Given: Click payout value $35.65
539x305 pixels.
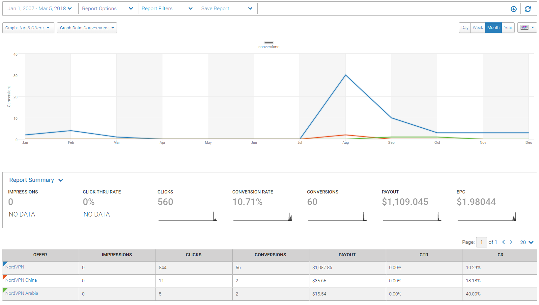Looking at the screenshot, I should 319,281.
